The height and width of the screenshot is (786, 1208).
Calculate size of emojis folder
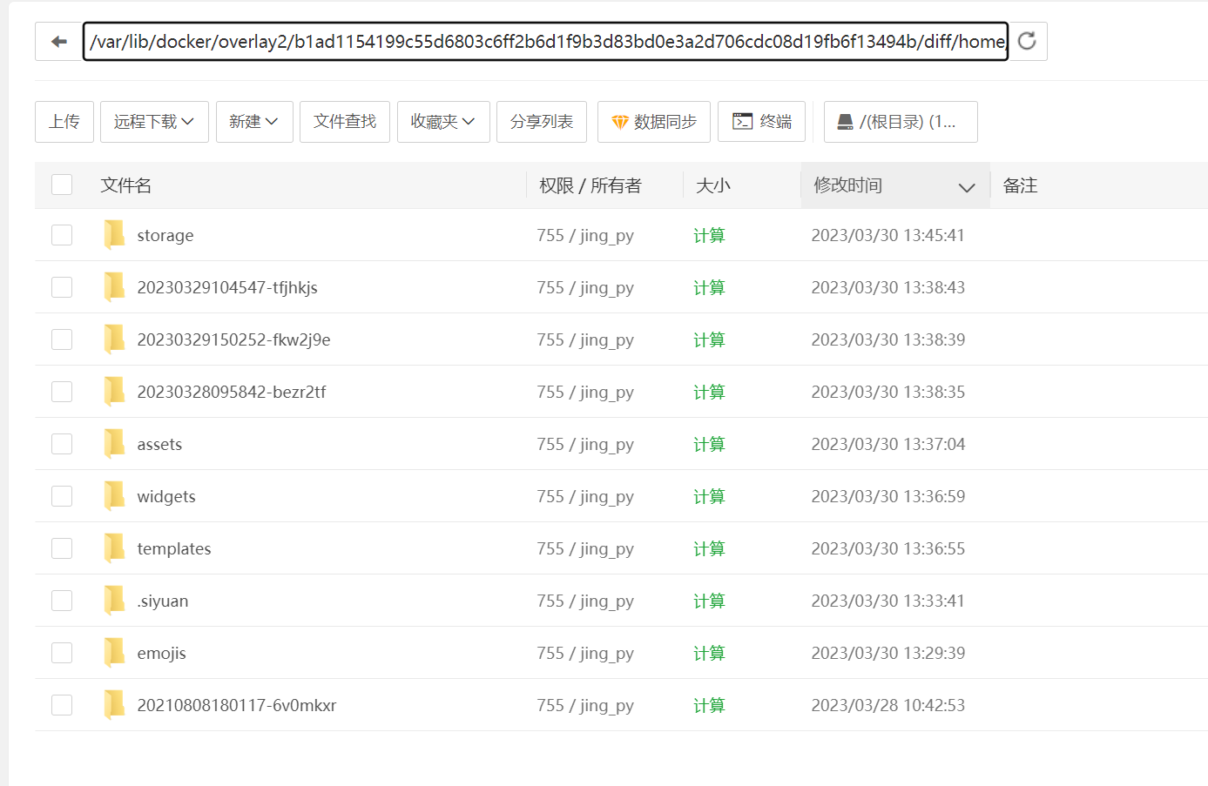point(709,653)
